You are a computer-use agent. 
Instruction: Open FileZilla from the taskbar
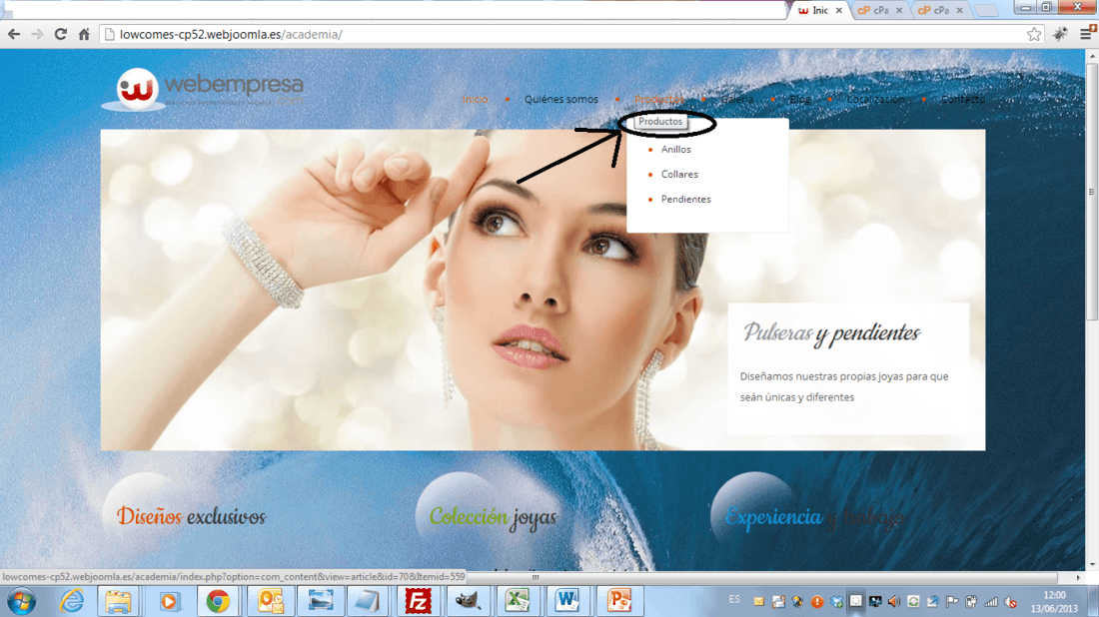[x=419, y=602]
